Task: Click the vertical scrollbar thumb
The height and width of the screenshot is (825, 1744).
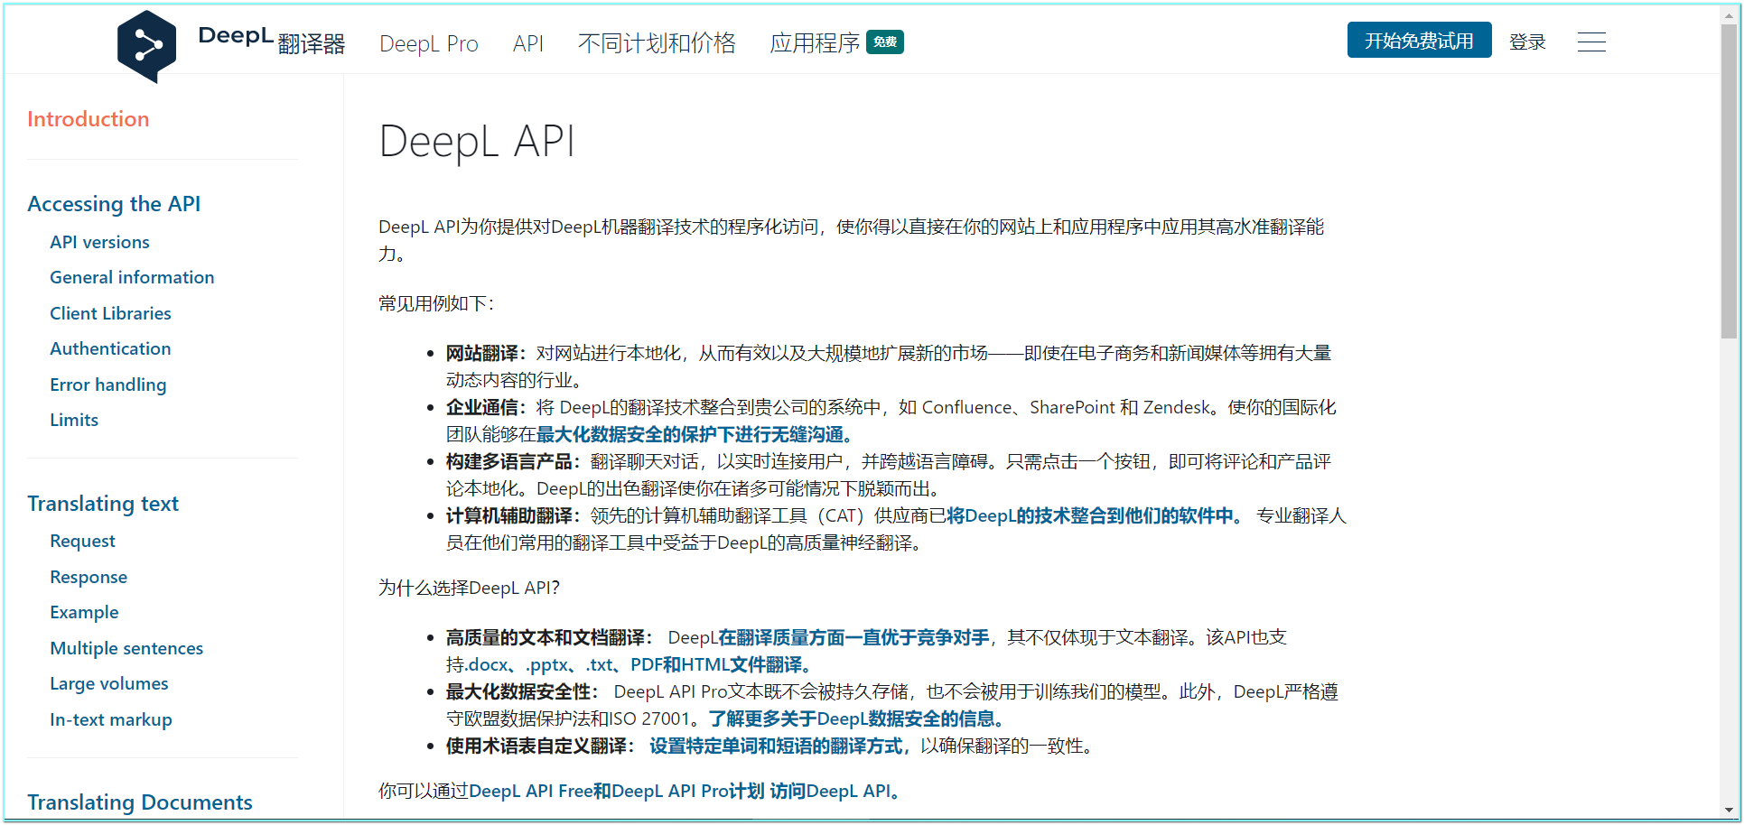Action: coord(1729,181)
